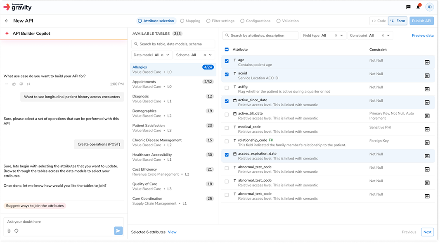The image size is (440, 243).
Task: Clear the Data model filter
Action: (162, 55)
